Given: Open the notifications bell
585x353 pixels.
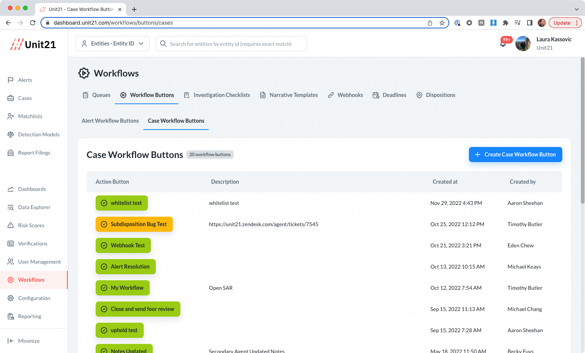Looking at the screenshot, I should coord(503,44).
